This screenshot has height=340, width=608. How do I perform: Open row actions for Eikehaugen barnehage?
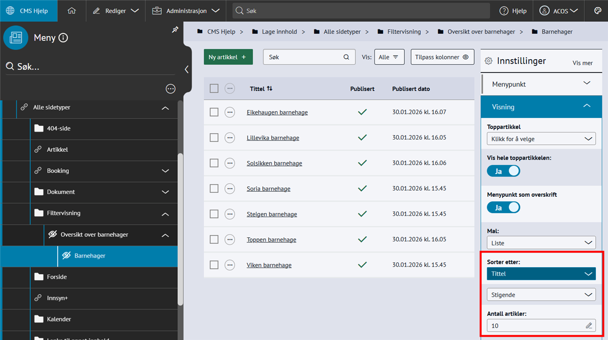coord(230,112)
